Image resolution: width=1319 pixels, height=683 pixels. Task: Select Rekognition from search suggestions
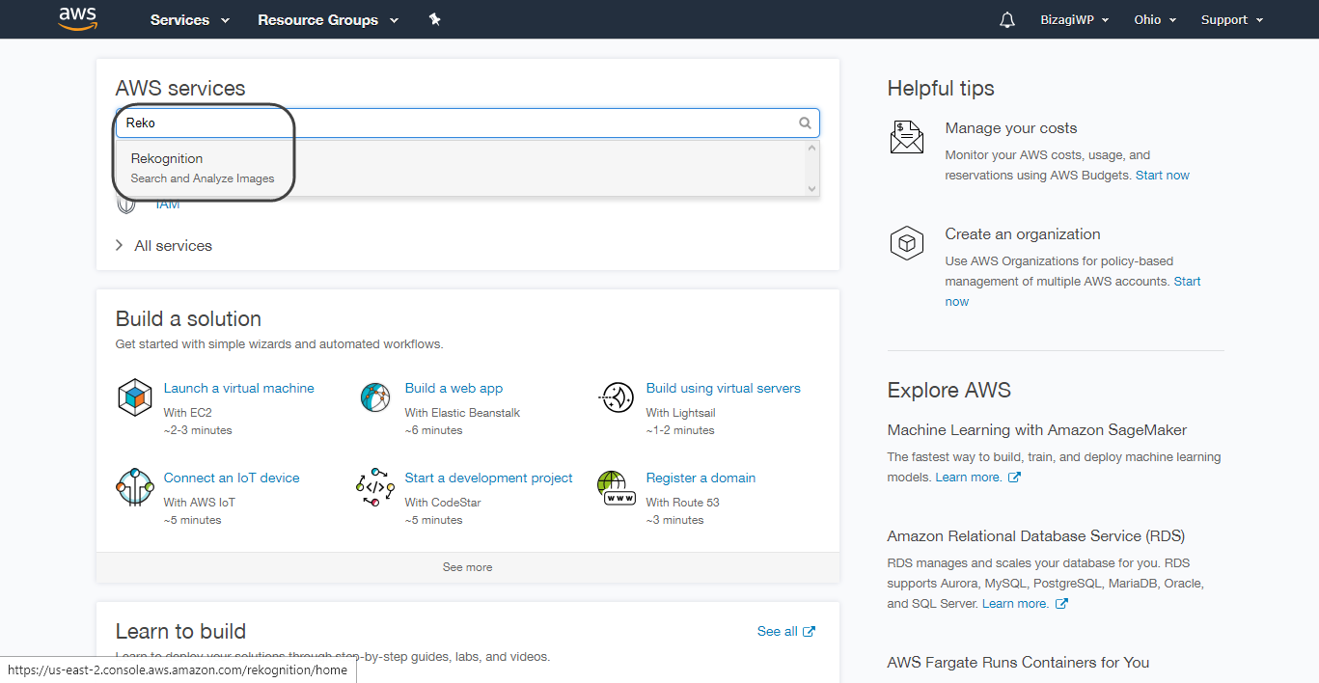click(x=167, y=159)
